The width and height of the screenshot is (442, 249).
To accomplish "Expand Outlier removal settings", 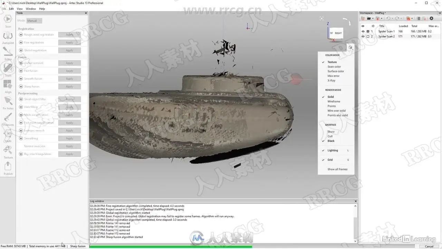I will pos(21,63).
